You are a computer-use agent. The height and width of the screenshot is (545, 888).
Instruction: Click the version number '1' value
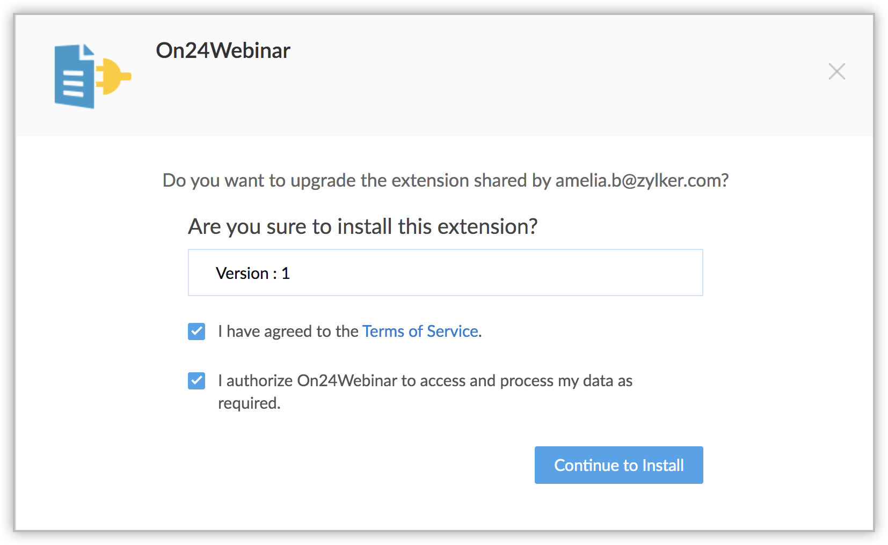pyautogui.click(x=286, y=274)
